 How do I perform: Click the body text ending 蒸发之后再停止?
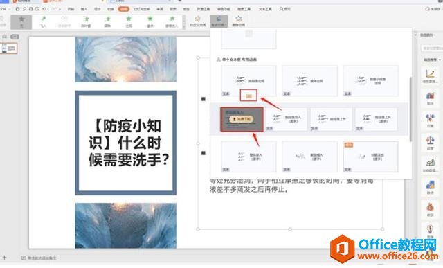click(x=248, y=189)
